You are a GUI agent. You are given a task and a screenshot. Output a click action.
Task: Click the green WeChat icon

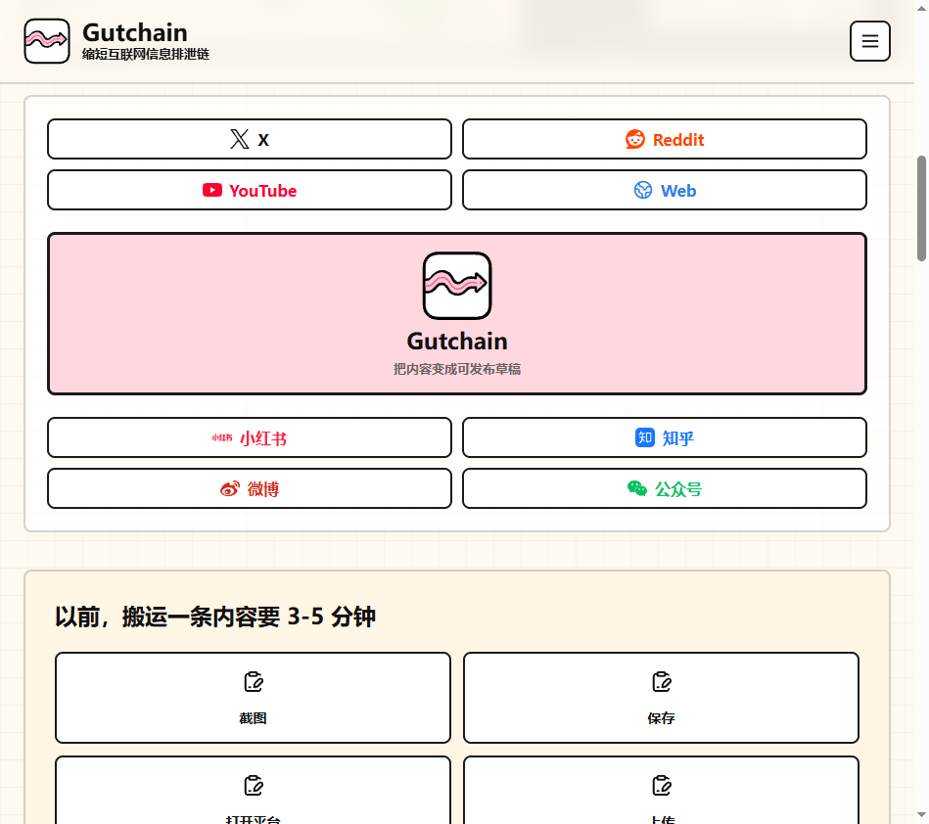(637, 488)
